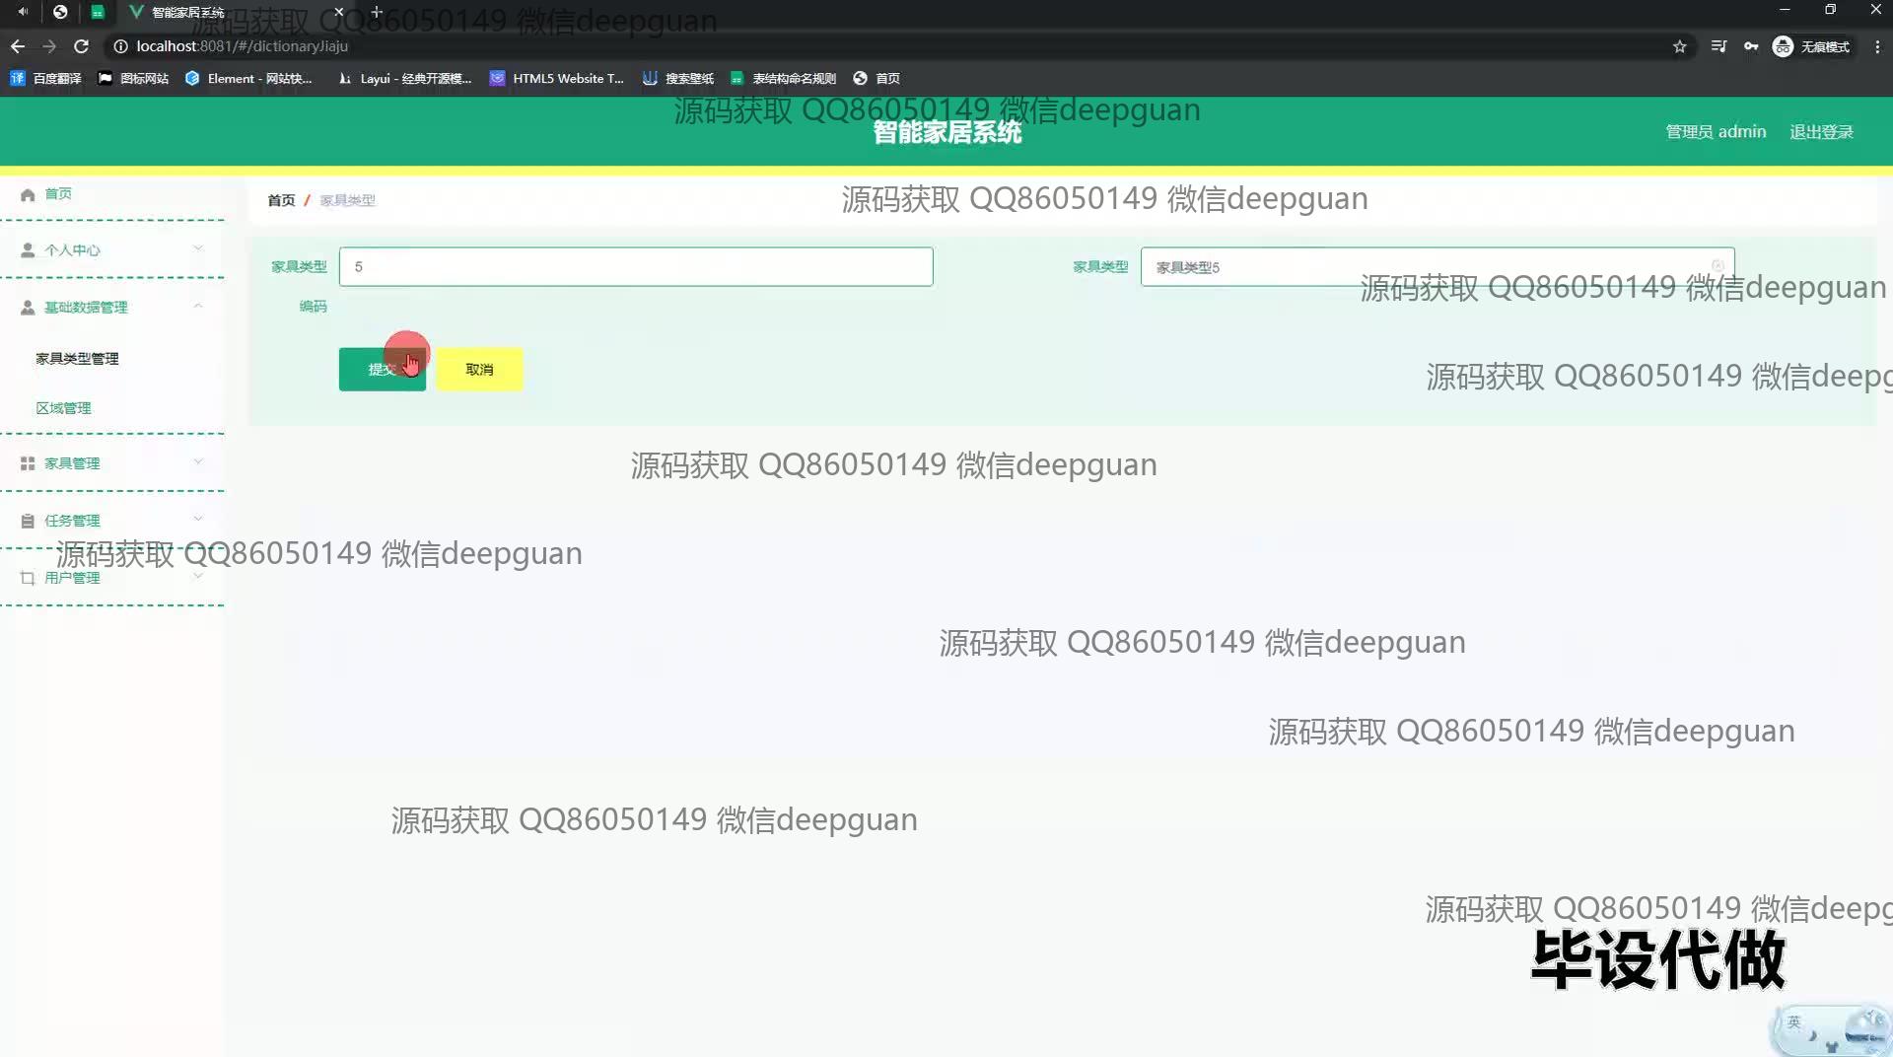Click the home icon in the sidebar

pyautogui.click(x=28, y=194)
